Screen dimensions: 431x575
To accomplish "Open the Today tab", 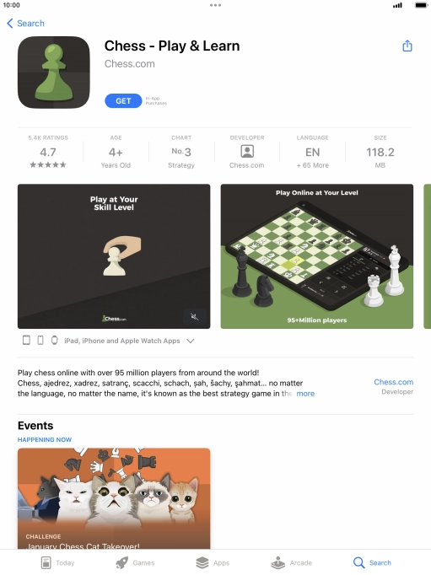I will [x=57, y=562].
